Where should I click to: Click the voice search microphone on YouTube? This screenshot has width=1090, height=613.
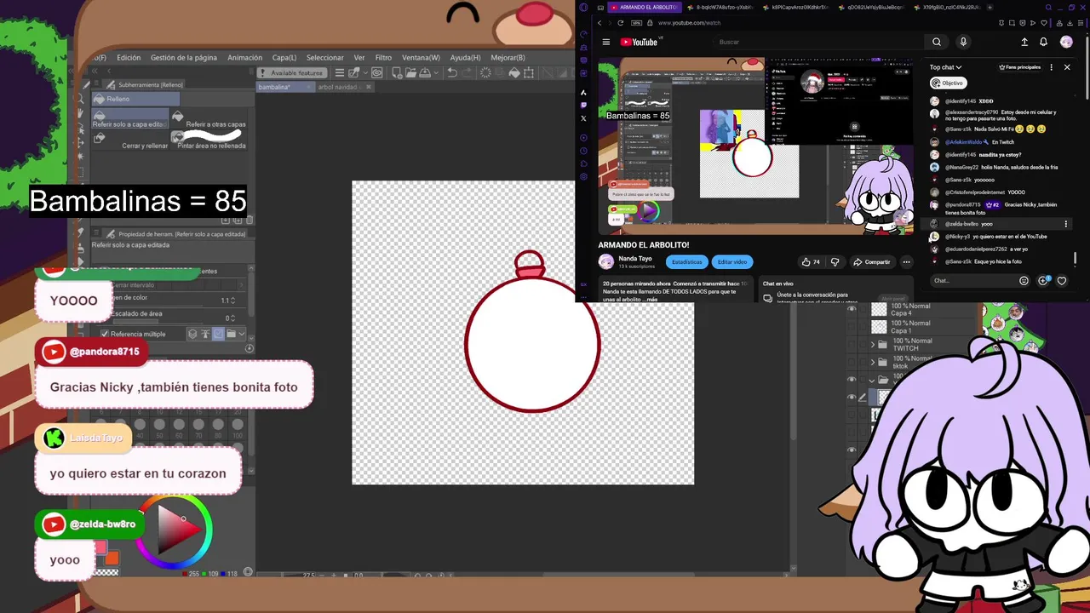tap(963, 42)
